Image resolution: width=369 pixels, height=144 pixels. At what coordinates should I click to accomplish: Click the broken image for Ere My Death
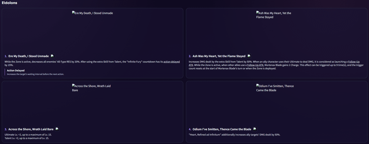[92, 13]
